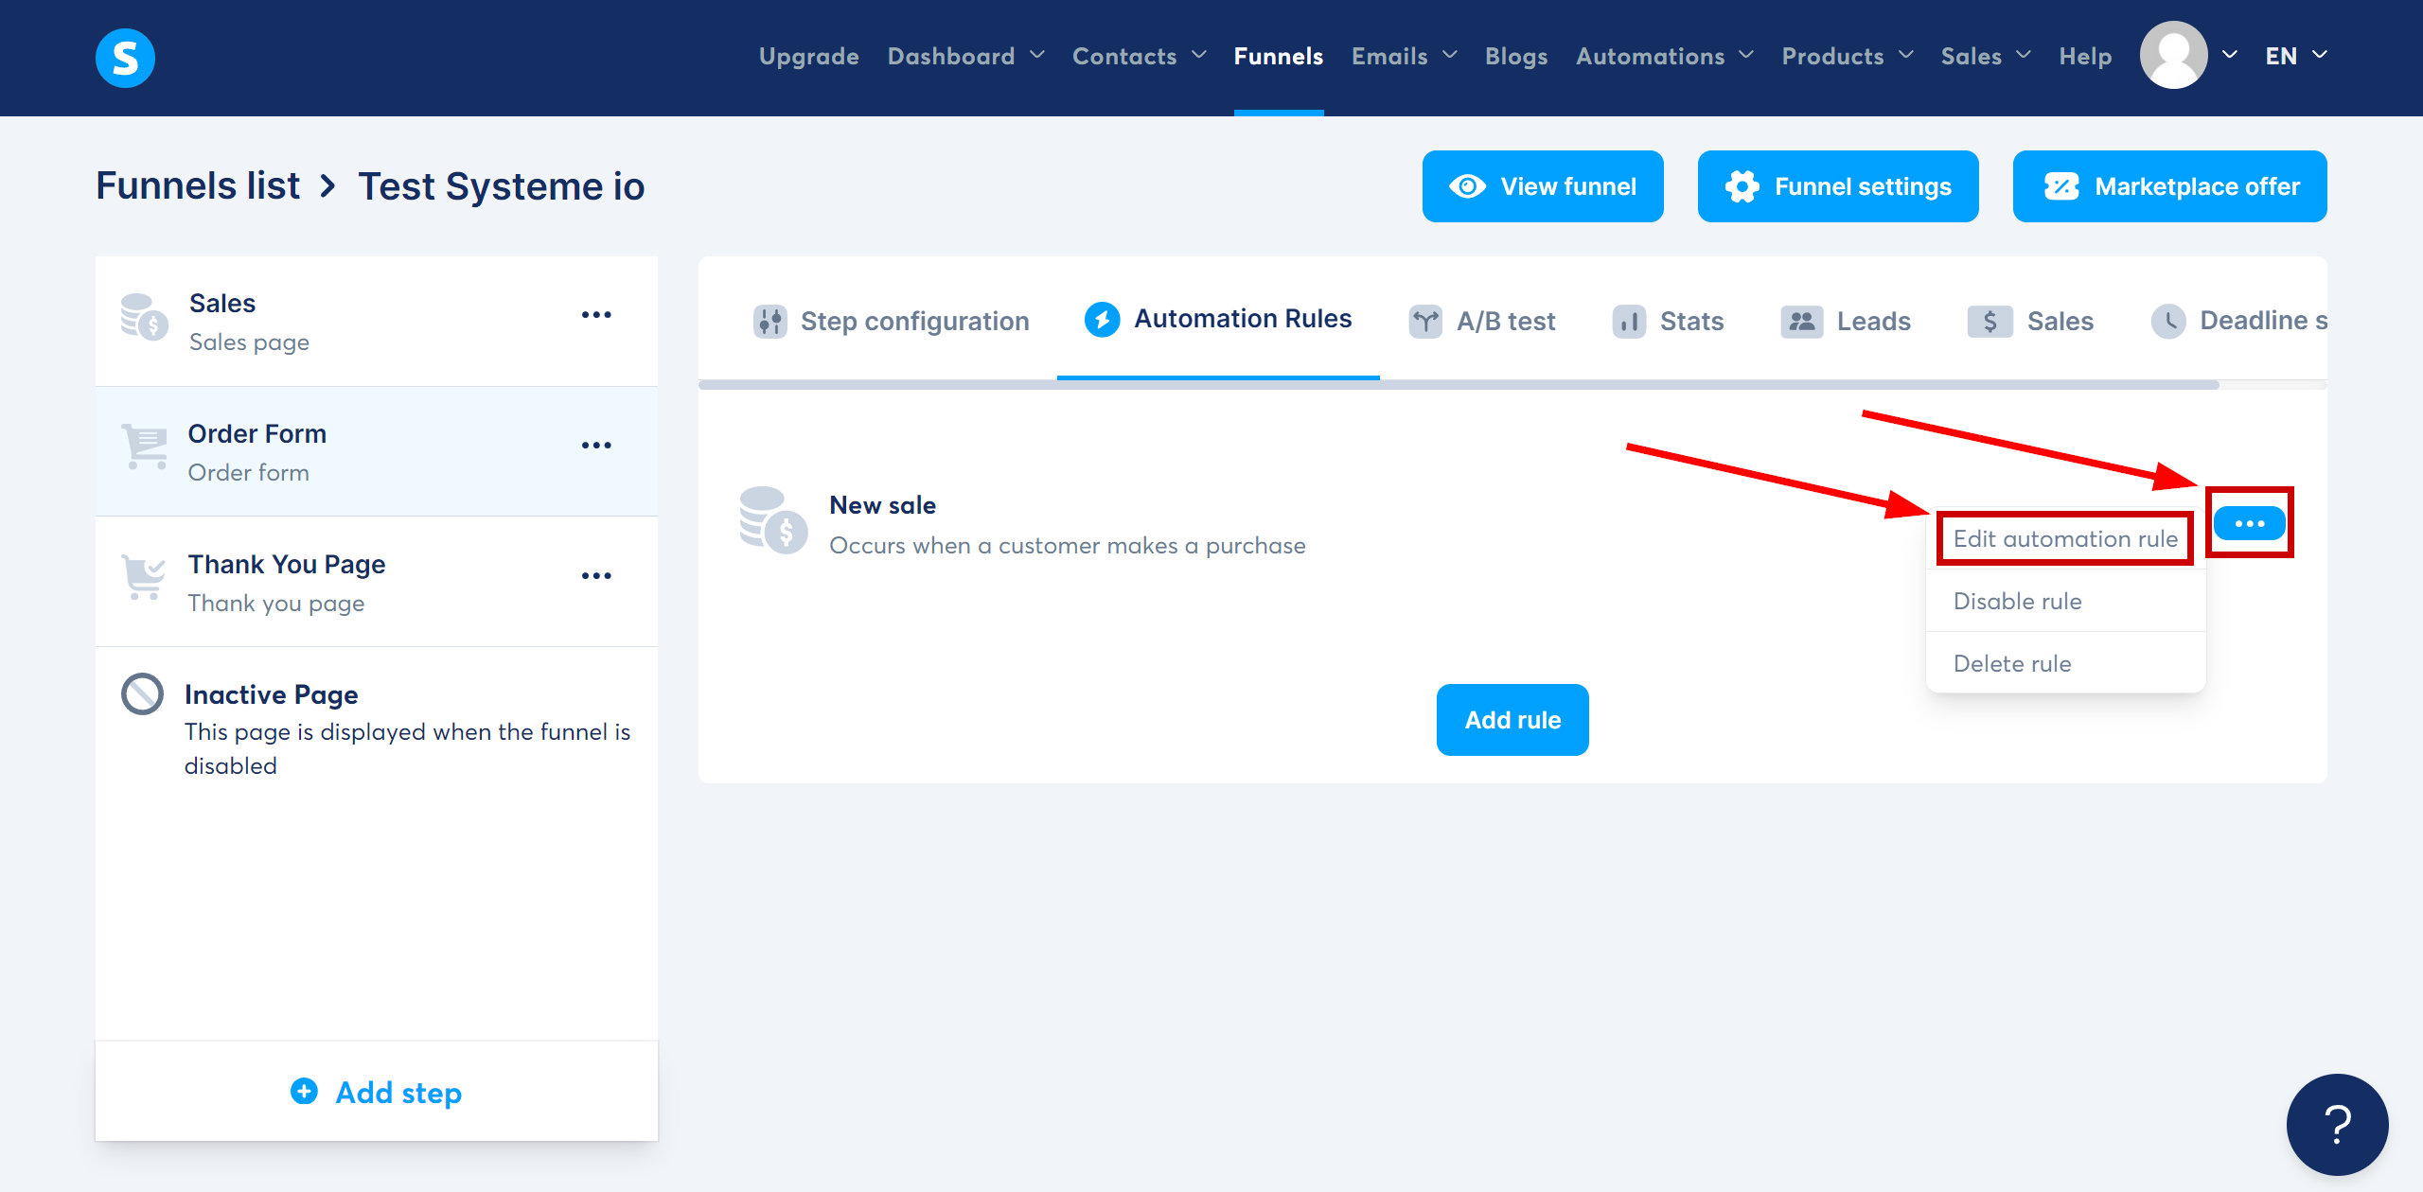
Task: Click the Stats bar chart icon
Action: [x=1629, y=322]
